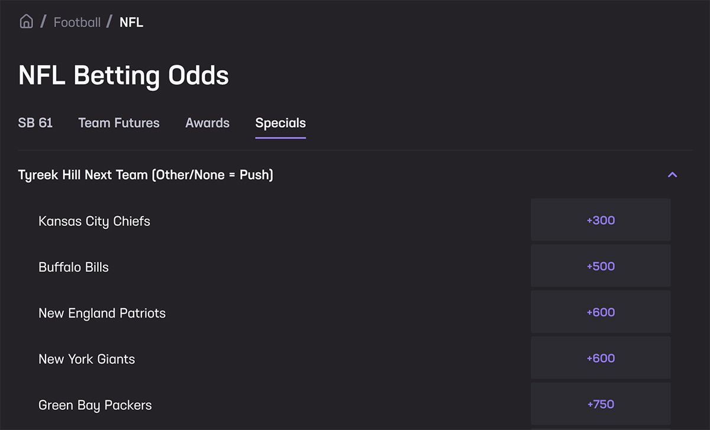The height and width of the screenshot is (430, 710).
Task: Select the Buffalo Bills row label
Action: pos(73,267)
